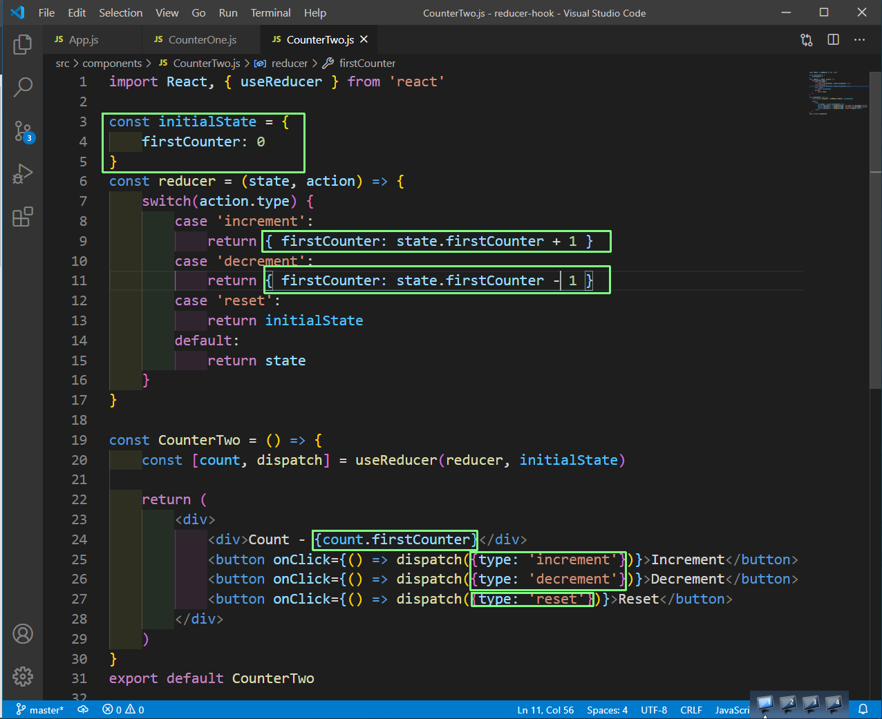Open the errors and warnings indicator

(123, 709)
